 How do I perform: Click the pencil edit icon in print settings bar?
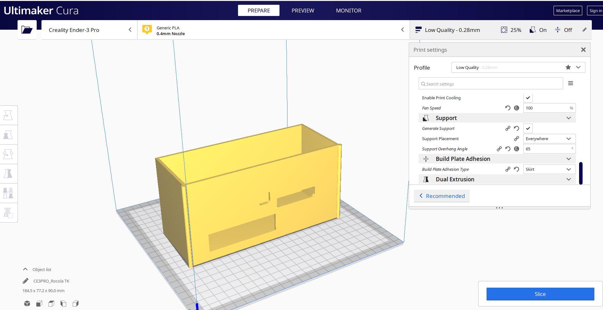tap(584, 30)
